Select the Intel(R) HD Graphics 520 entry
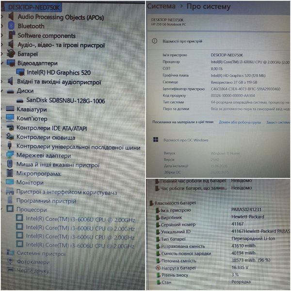 (x=59, y=72)
